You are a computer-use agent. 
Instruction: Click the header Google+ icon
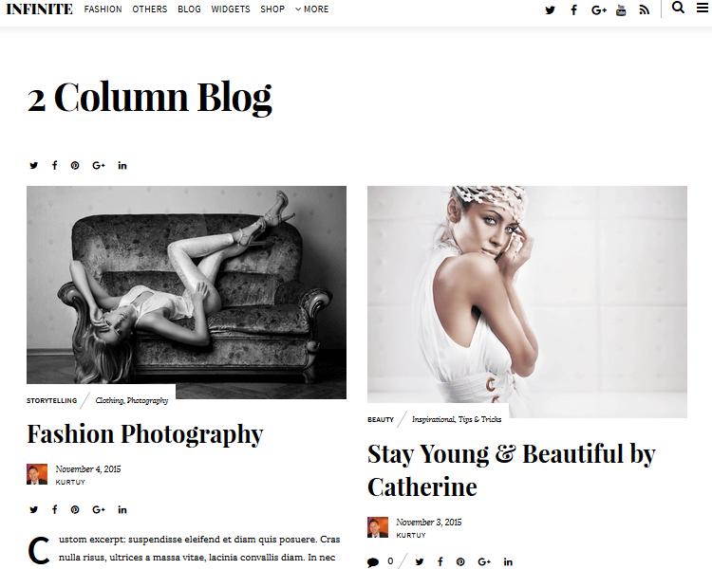click(x=598, y=10)
